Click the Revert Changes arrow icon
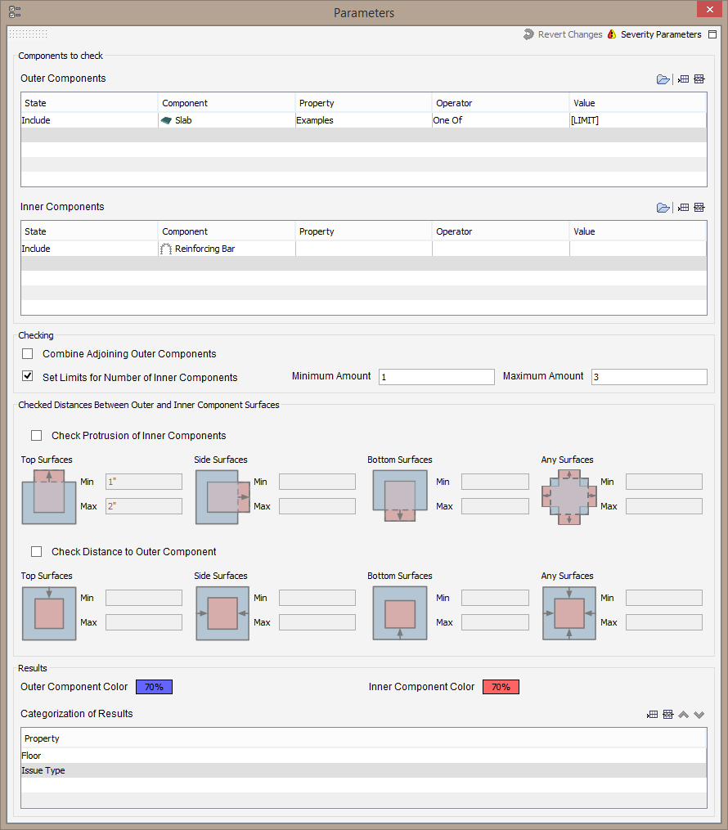Image resolution: width=728 pixels, height=830 pixels. (x=528, y=34)
